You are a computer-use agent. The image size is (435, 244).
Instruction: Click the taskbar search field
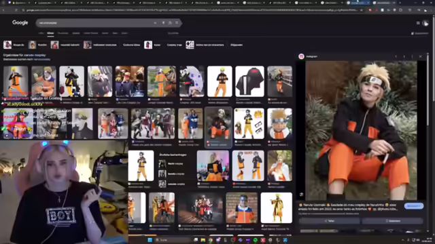(173, 240)
